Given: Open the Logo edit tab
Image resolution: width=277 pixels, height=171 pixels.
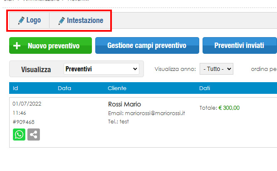Looking at the screenshot, I should (x=30, y=20).
